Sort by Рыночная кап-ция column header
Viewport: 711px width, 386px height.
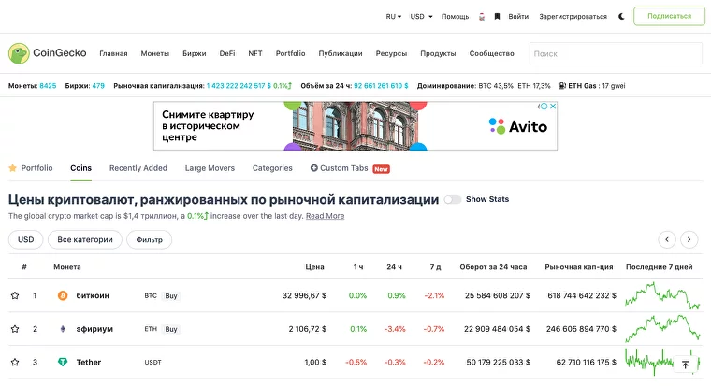[x=578, y=267]
